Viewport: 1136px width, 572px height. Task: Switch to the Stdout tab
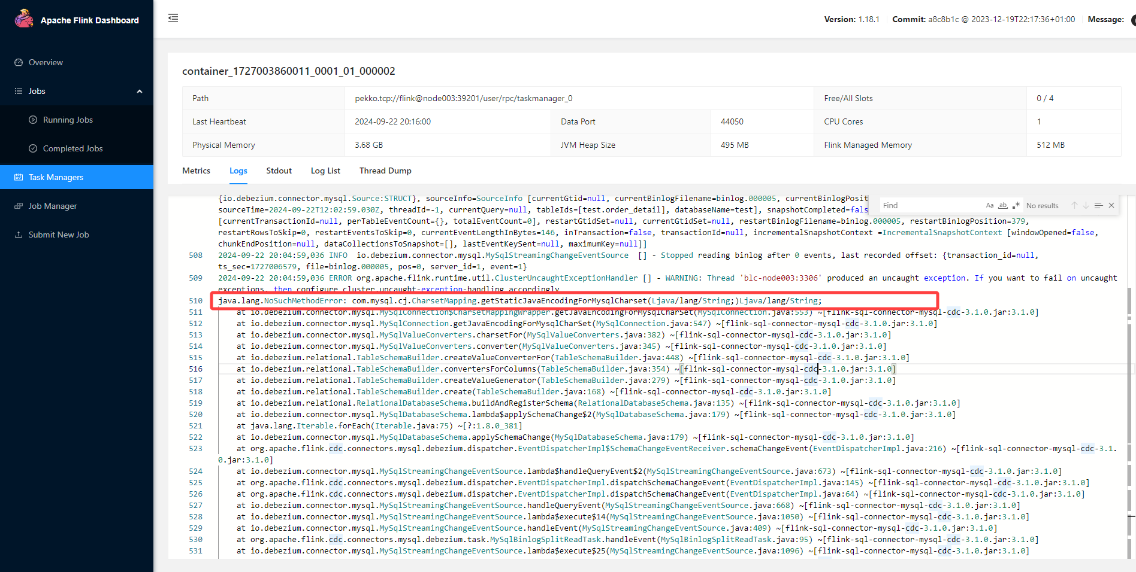[279, 171]
